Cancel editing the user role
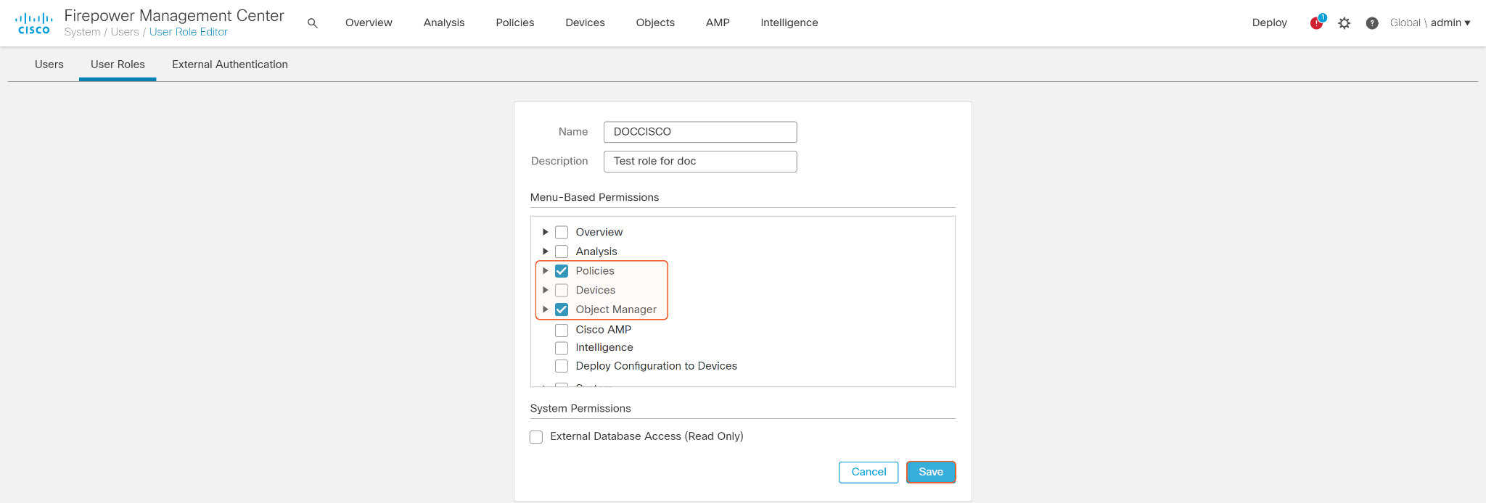 pyautogui.click(x=869, y=472)
